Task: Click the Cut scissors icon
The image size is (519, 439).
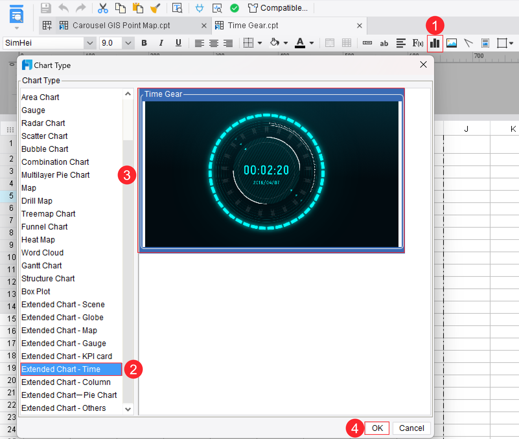Action: click(x=103, y=8)
